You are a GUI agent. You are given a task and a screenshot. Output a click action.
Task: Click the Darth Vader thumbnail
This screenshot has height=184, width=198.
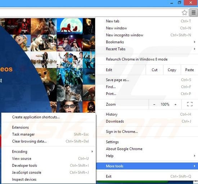click(89, 107)
